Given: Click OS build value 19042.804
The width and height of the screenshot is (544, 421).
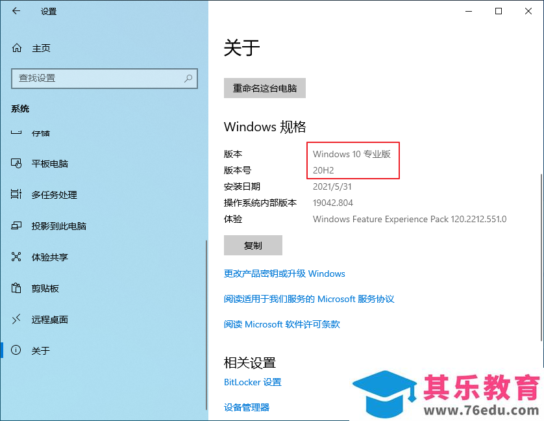Looking at the screenshot, I should pyautogui.click(x=333, y=203).
